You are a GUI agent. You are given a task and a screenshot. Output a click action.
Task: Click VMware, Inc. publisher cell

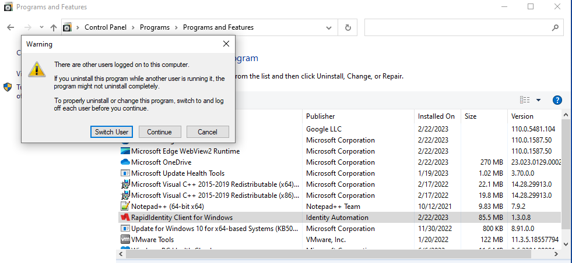point(326,240)
